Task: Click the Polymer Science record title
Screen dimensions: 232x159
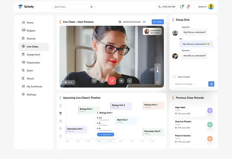Action: pos(183,136)
